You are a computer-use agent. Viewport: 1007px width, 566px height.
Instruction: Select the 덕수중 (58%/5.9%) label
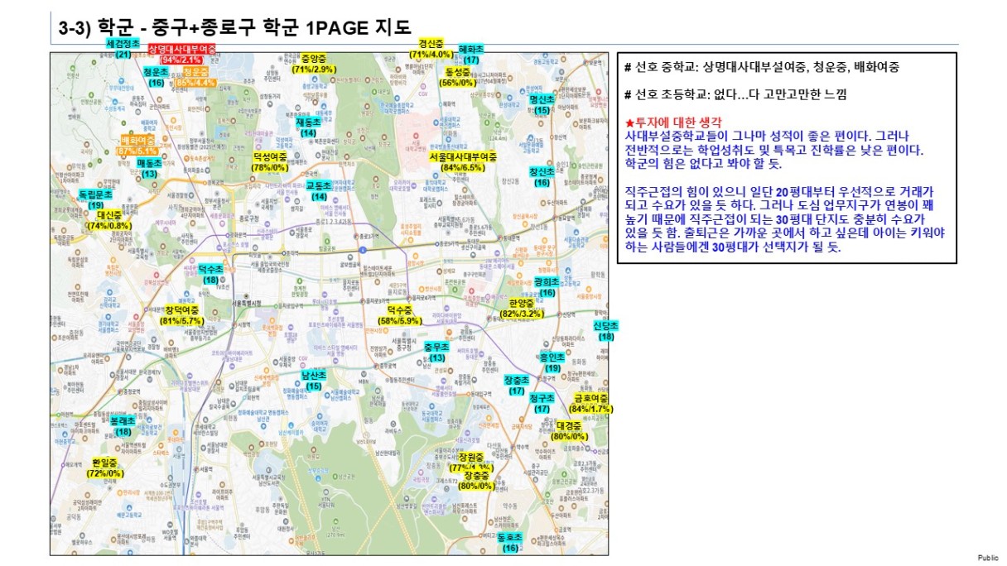[x=400, y=314]
